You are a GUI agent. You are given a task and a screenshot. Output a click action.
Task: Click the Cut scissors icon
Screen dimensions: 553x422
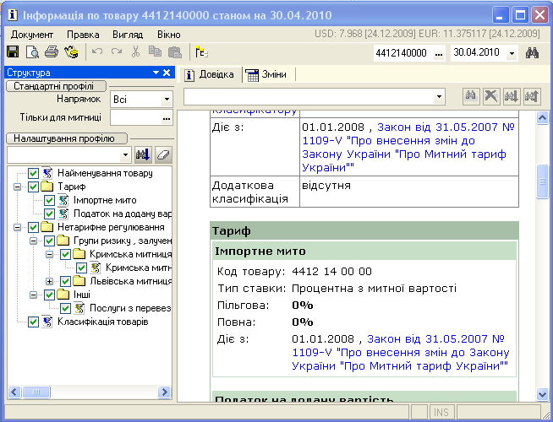tap(135, 51)
